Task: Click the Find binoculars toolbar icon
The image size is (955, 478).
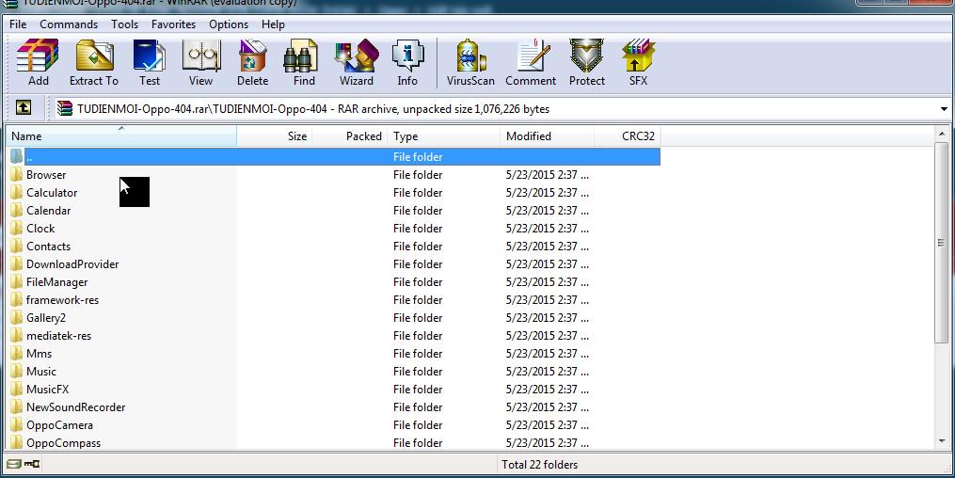Action: 303,63
